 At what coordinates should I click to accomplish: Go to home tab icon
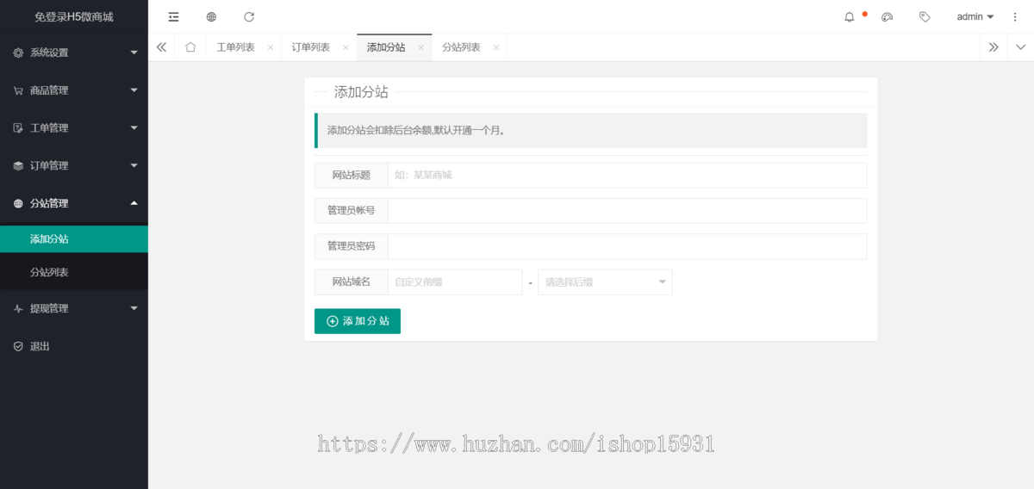click(190, 47)
